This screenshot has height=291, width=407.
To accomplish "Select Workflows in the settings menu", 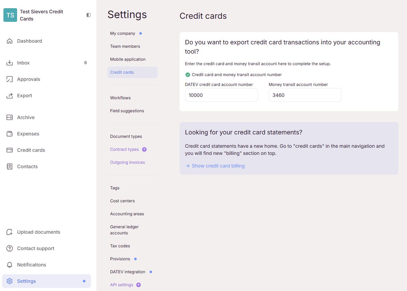I will point(120,98).
